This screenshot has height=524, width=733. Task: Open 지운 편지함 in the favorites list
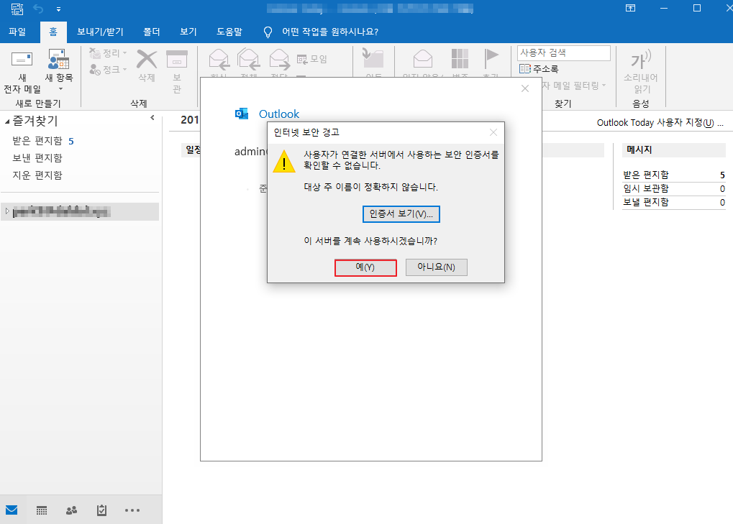coord(37,175)
